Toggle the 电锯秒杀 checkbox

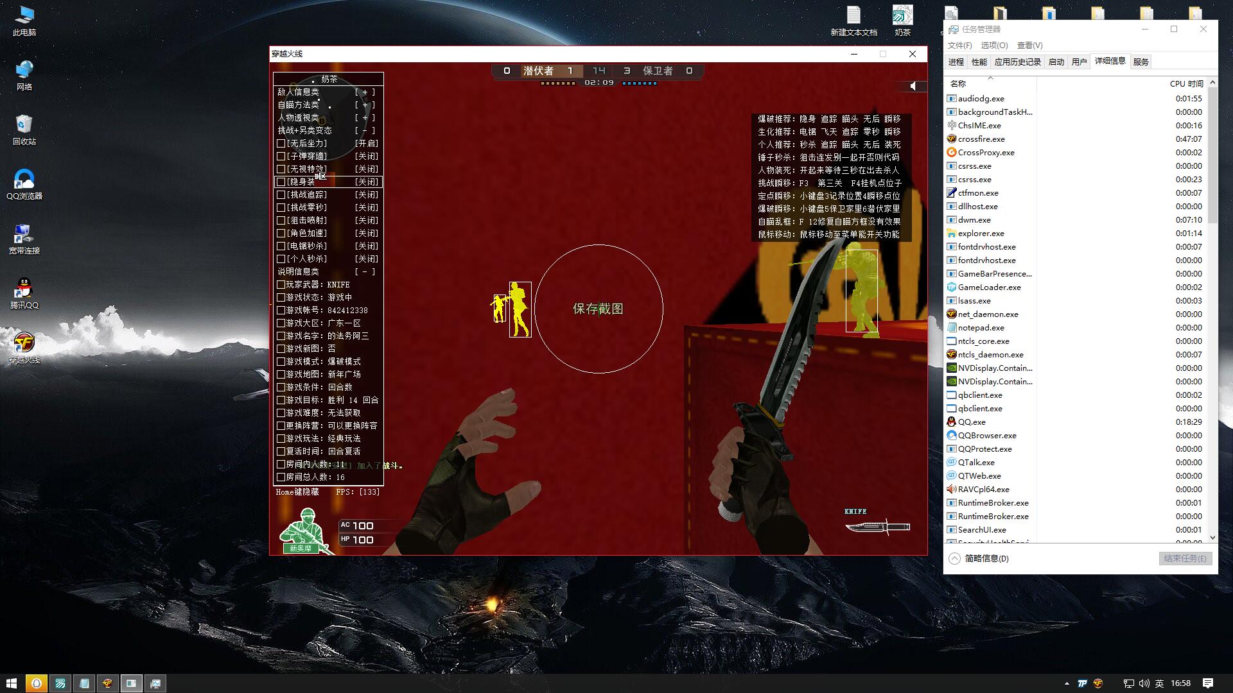pos(281,246)
